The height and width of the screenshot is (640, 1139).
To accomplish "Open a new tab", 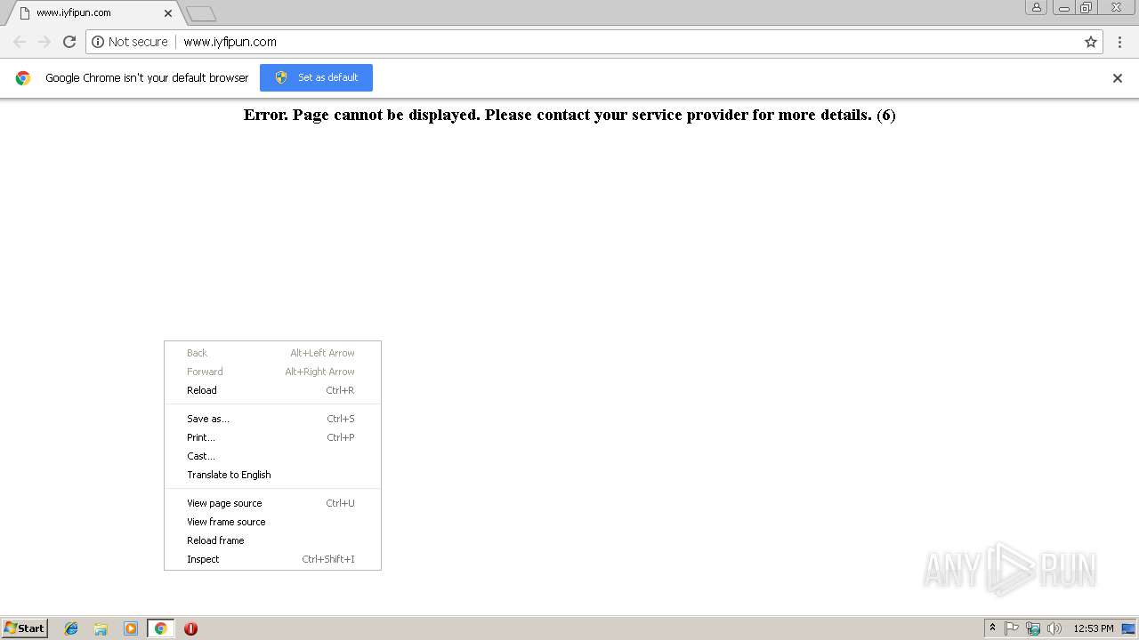I will [x=201, y=13].
